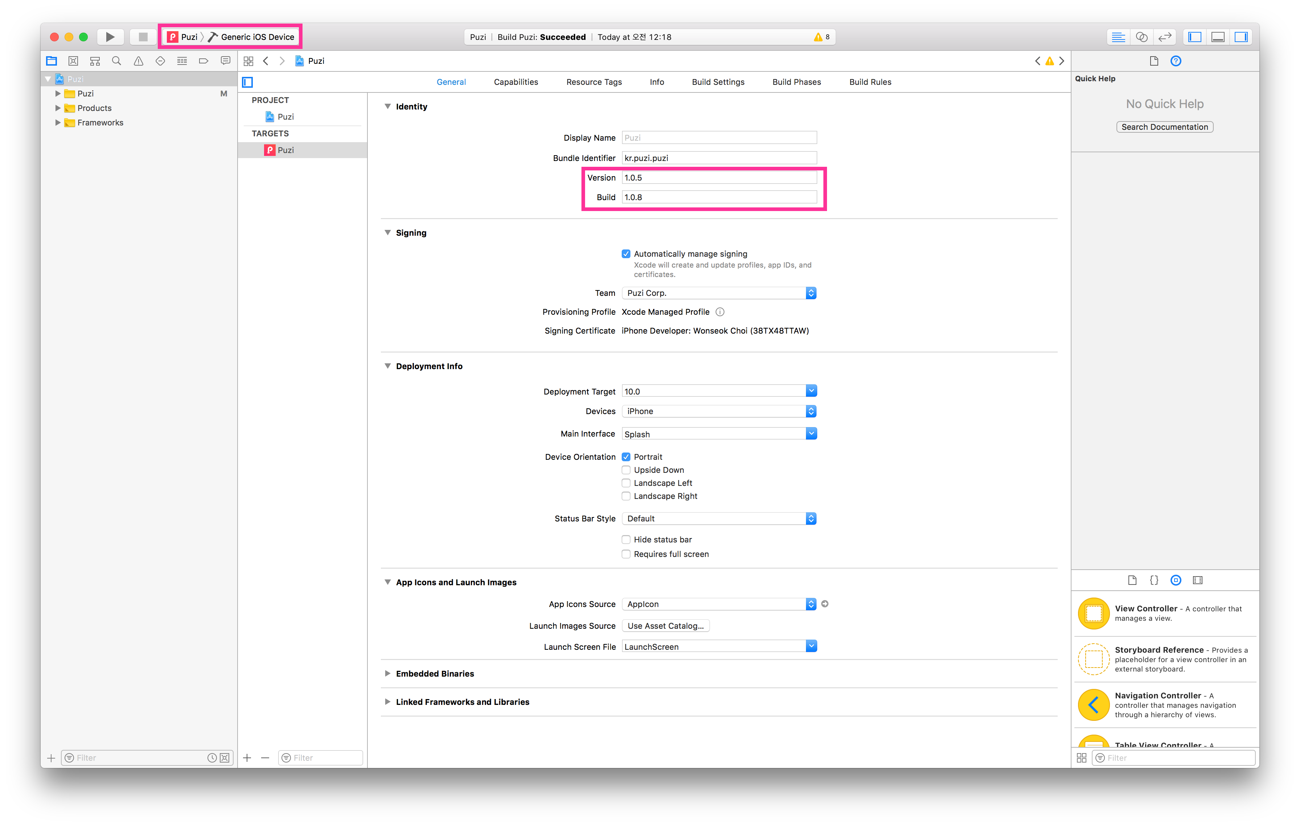Screen dimensions: 1300x826
Task: Click the related items grid icon
Action: [248, 61]
